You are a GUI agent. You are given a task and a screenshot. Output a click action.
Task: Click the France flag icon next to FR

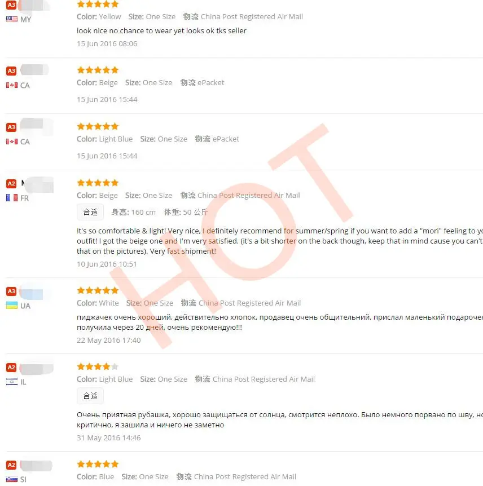pyautogui.click(x=12, y=198)
